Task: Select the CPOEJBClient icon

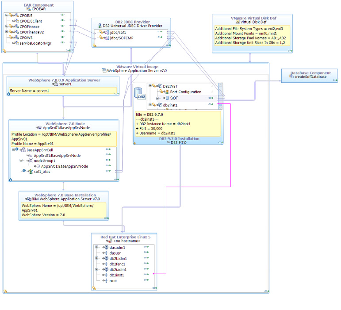Action: click(x=17, y=21)
